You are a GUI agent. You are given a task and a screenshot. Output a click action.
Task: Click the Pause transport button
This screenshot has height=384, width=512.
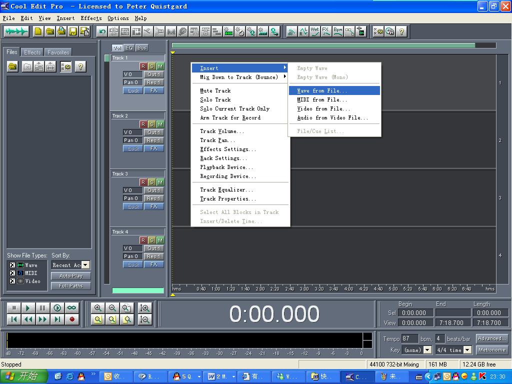pos(43,308)
